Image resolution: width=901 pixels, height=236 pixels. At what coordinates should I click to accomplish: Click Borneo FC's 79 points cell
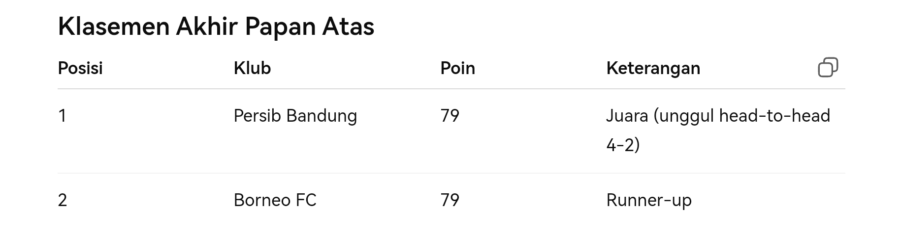point(450,200)
